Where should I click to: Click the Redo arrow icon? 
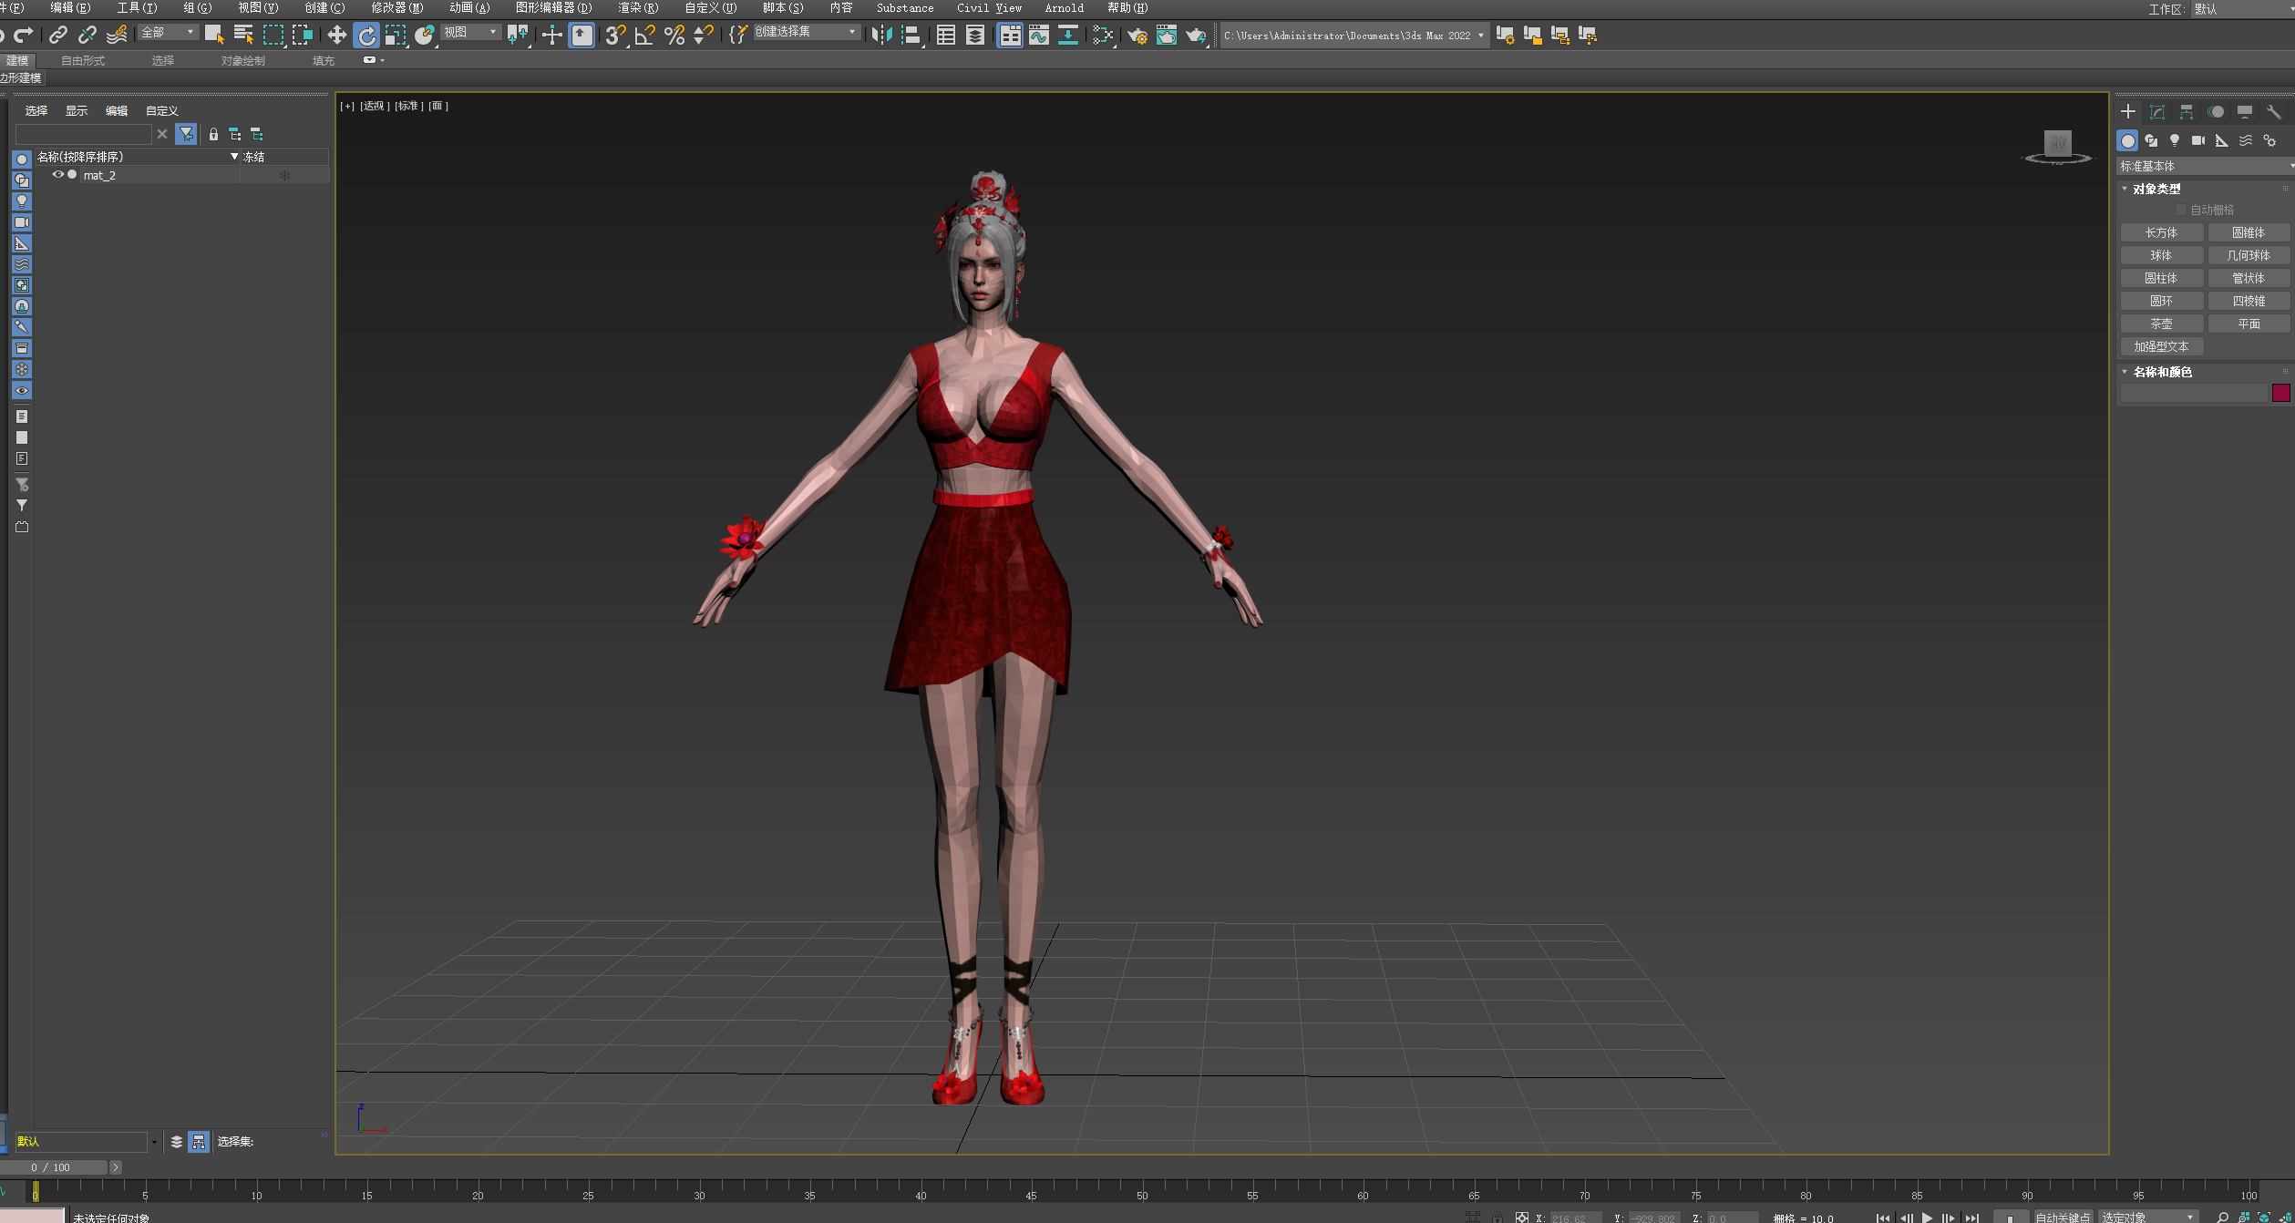[x=24, y=35]
